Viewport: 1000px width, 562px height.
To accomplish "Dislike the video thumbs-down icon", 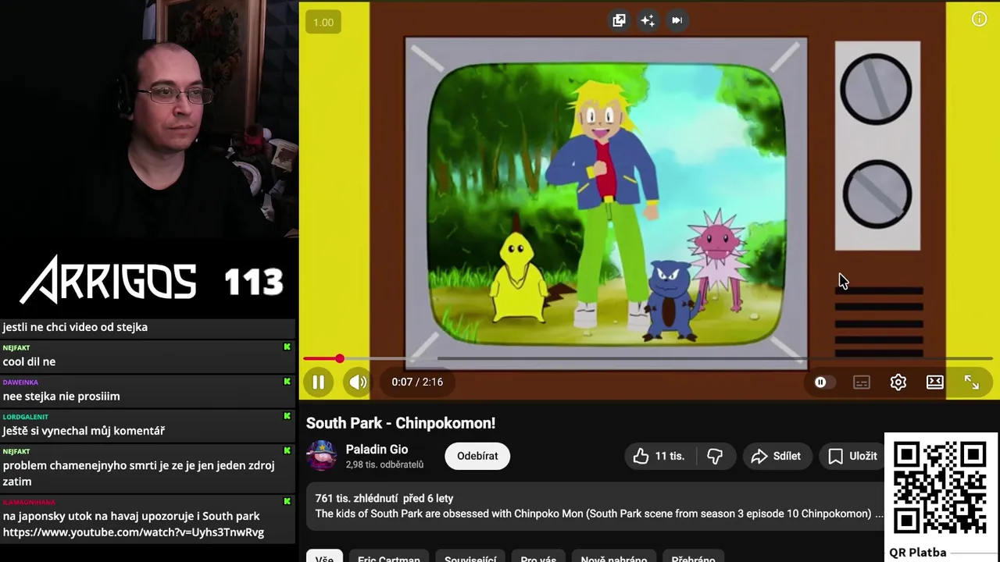I will pos(715,456).
